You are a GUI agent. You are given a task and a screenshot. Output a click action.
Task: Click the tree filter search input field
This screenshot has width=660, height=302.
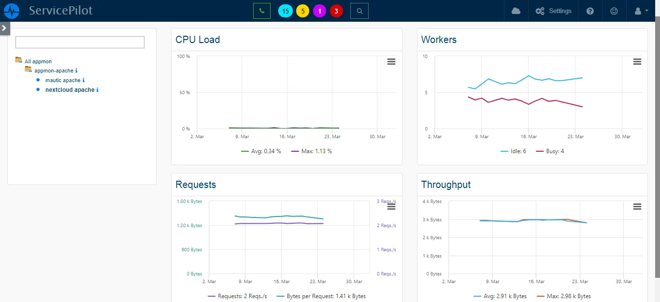(x=80, y=43)
